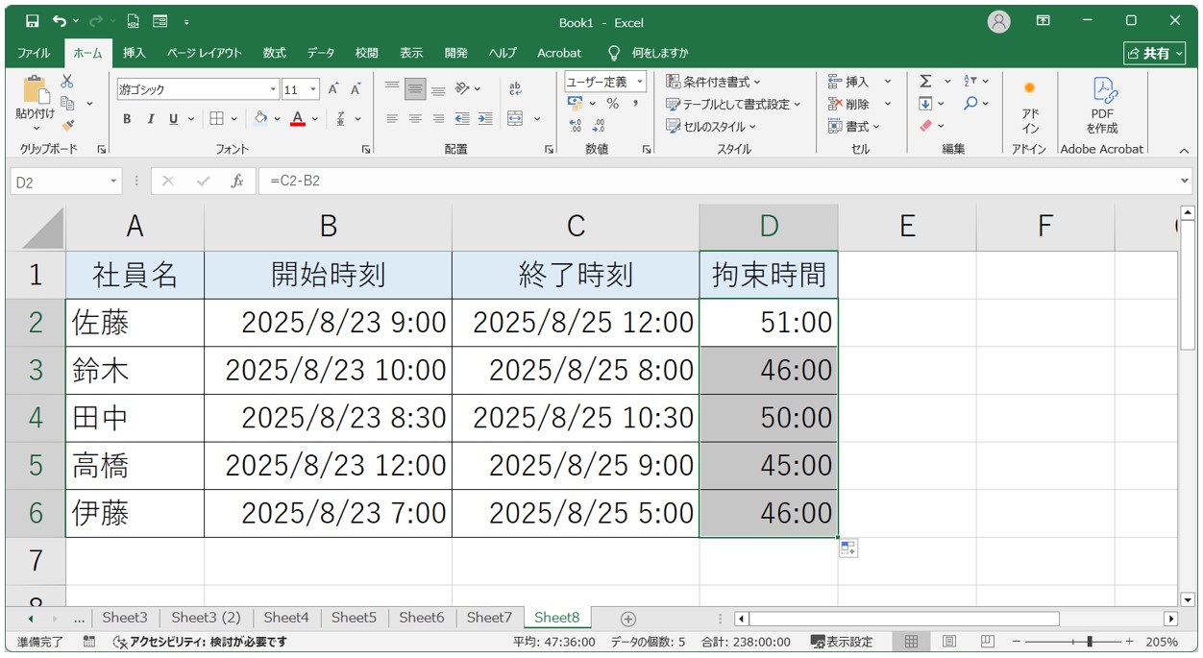The height and width of the screenshot is (658, 1203).
Task: Click the Save icon in quick access toolbar
Action: (33, 21)
